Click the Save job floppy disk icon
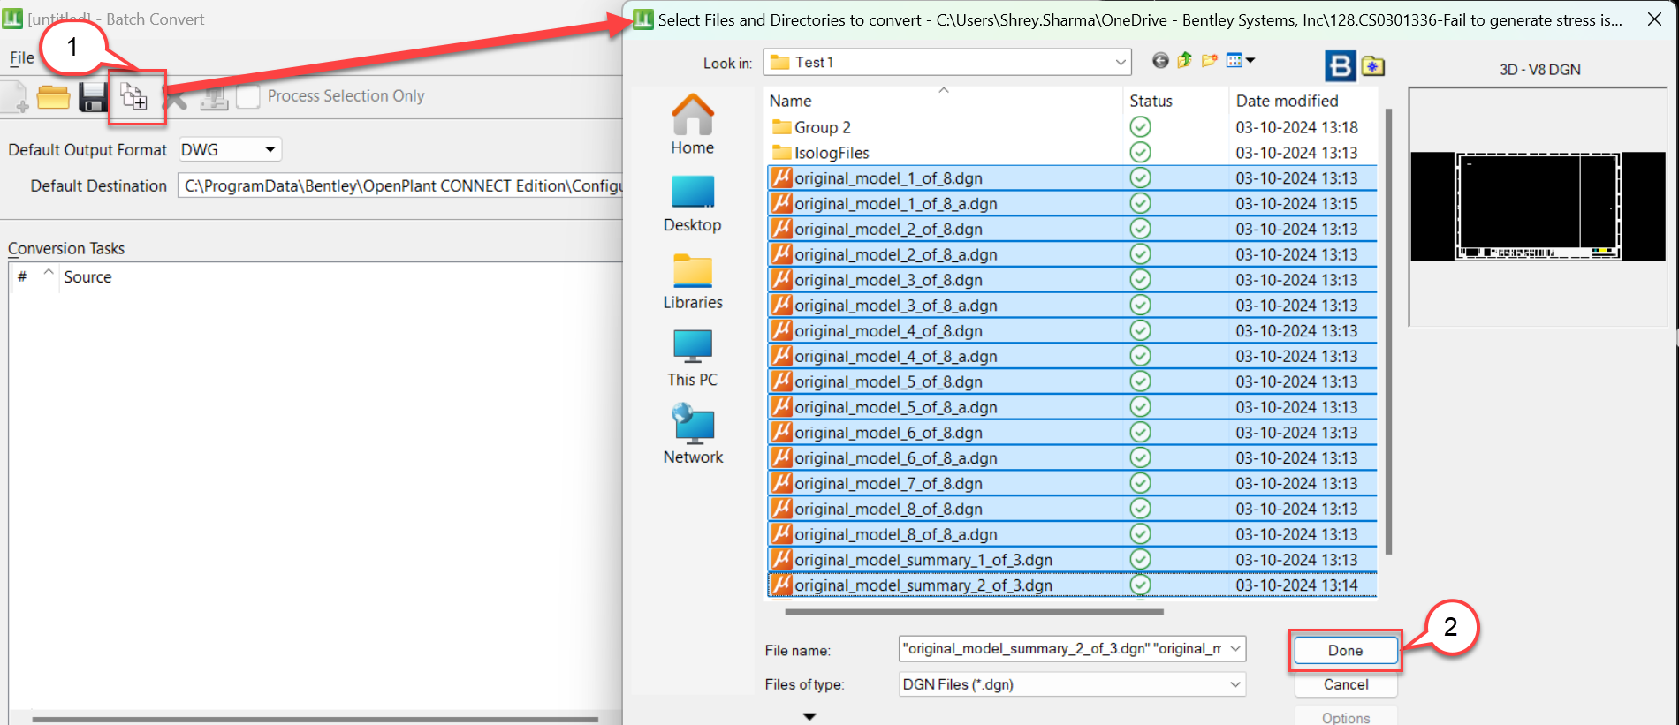The width and height of the screenshot is (1679, 725). coord(93,97)
